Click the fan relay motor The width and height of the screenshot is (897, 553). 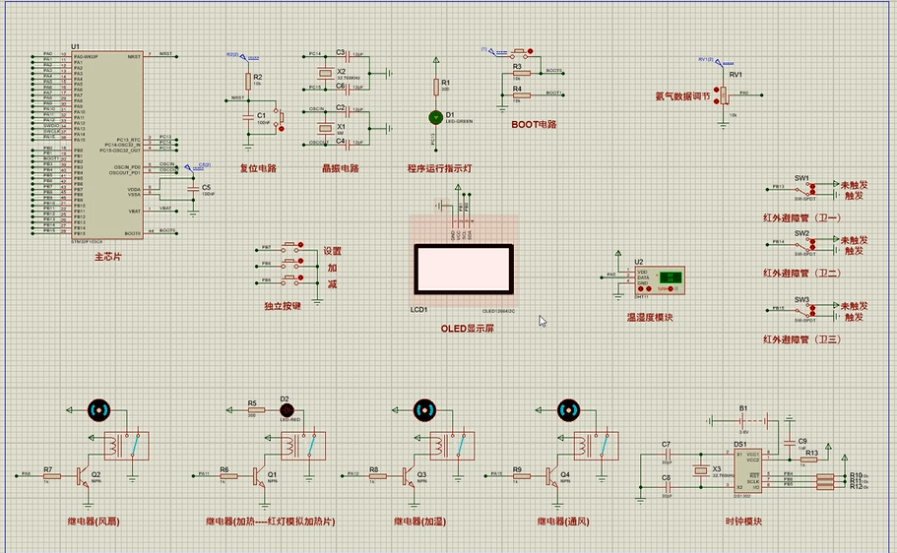coord(99,409)
